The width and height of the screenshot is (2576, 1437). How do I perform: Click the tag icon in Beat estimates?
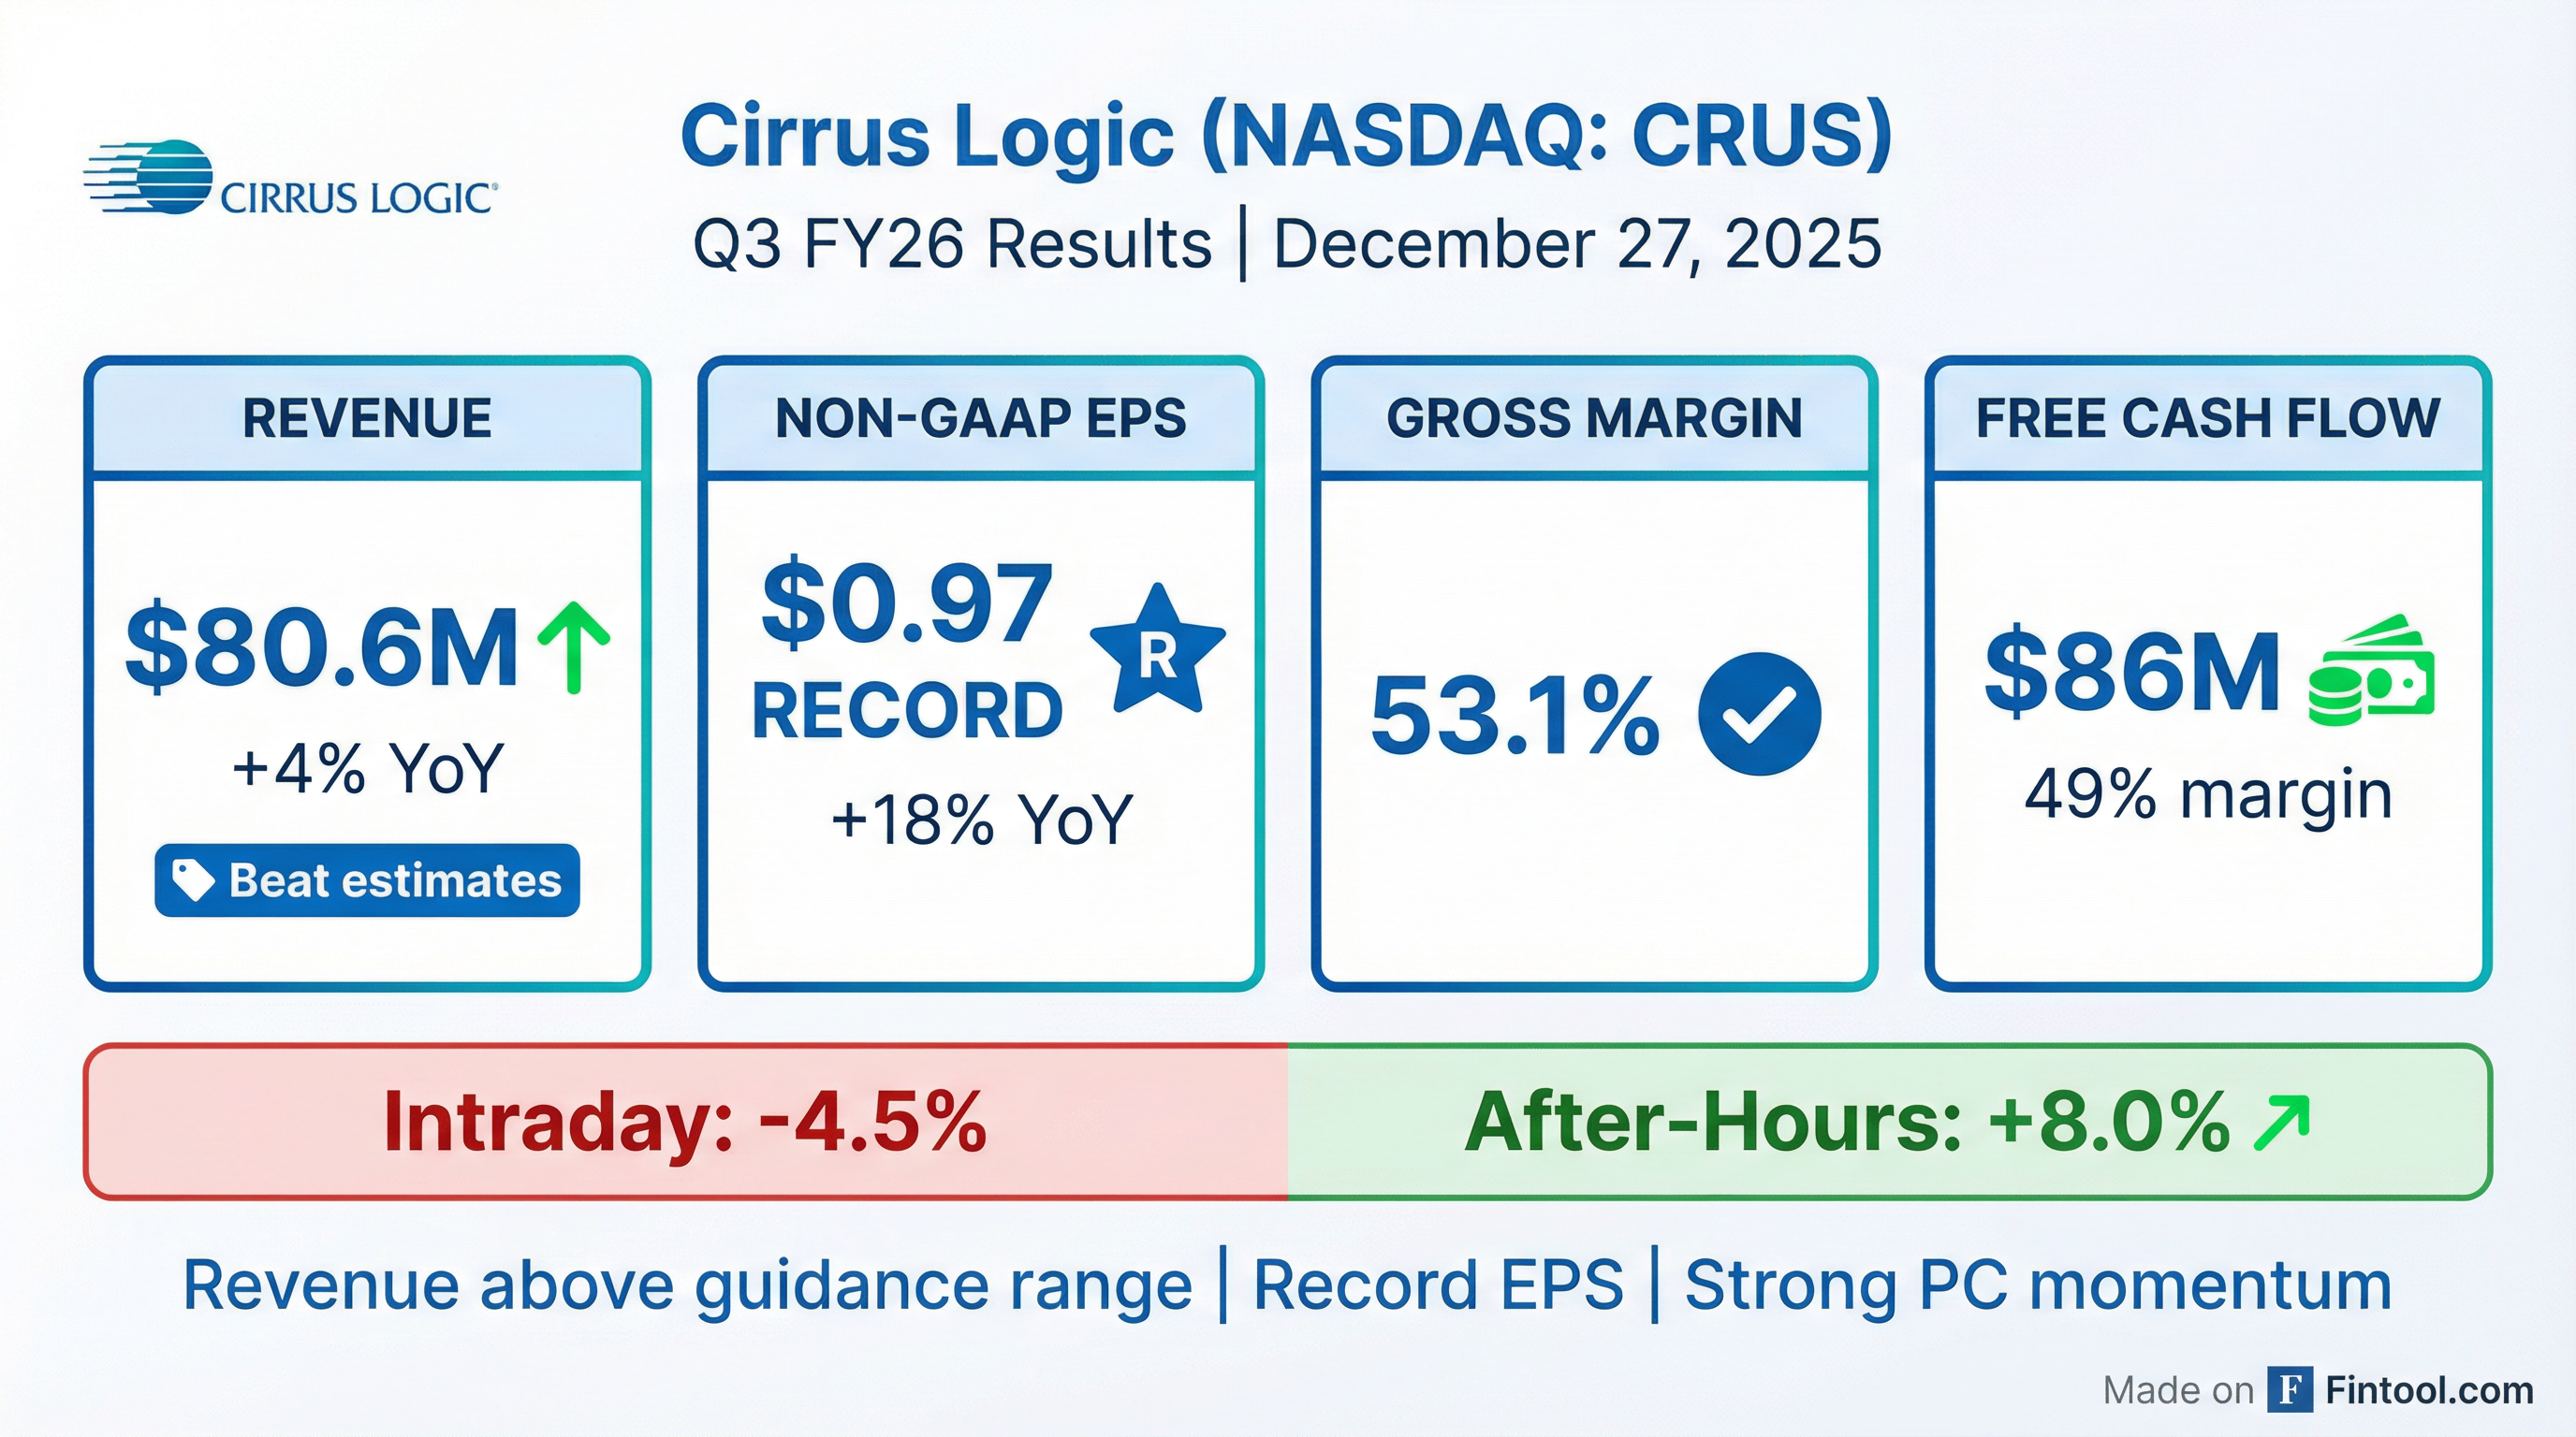coord(192,880)
